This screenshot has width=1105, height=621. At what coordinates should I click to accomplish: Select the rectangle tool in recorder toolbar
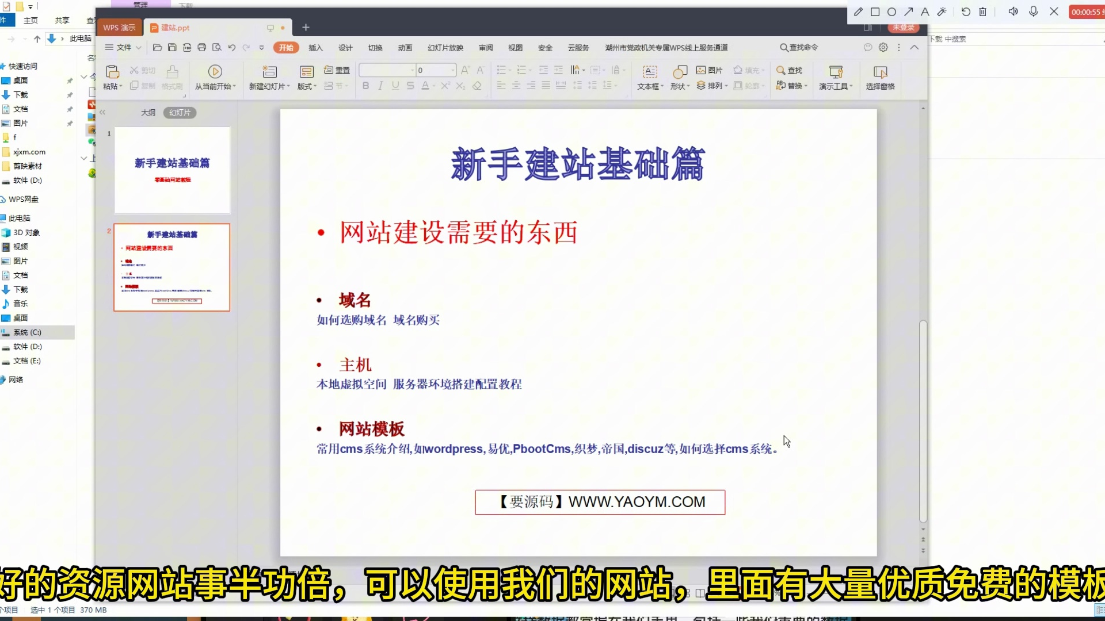click(x=875, y=11)
